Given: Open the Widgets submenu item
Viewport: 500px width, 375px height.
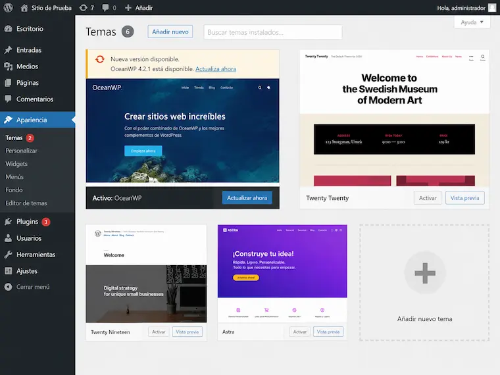Looking at the screenshot, I should tap(16, 164).
